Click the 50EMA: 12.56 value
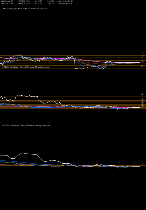The height and width of the screenshot is (210, 146). pyautogui.click(x=7, y=3)
